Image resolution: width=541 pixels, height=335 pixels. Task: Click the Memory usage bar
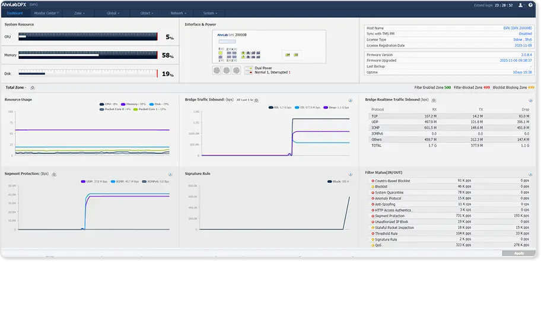click(88, 55)
